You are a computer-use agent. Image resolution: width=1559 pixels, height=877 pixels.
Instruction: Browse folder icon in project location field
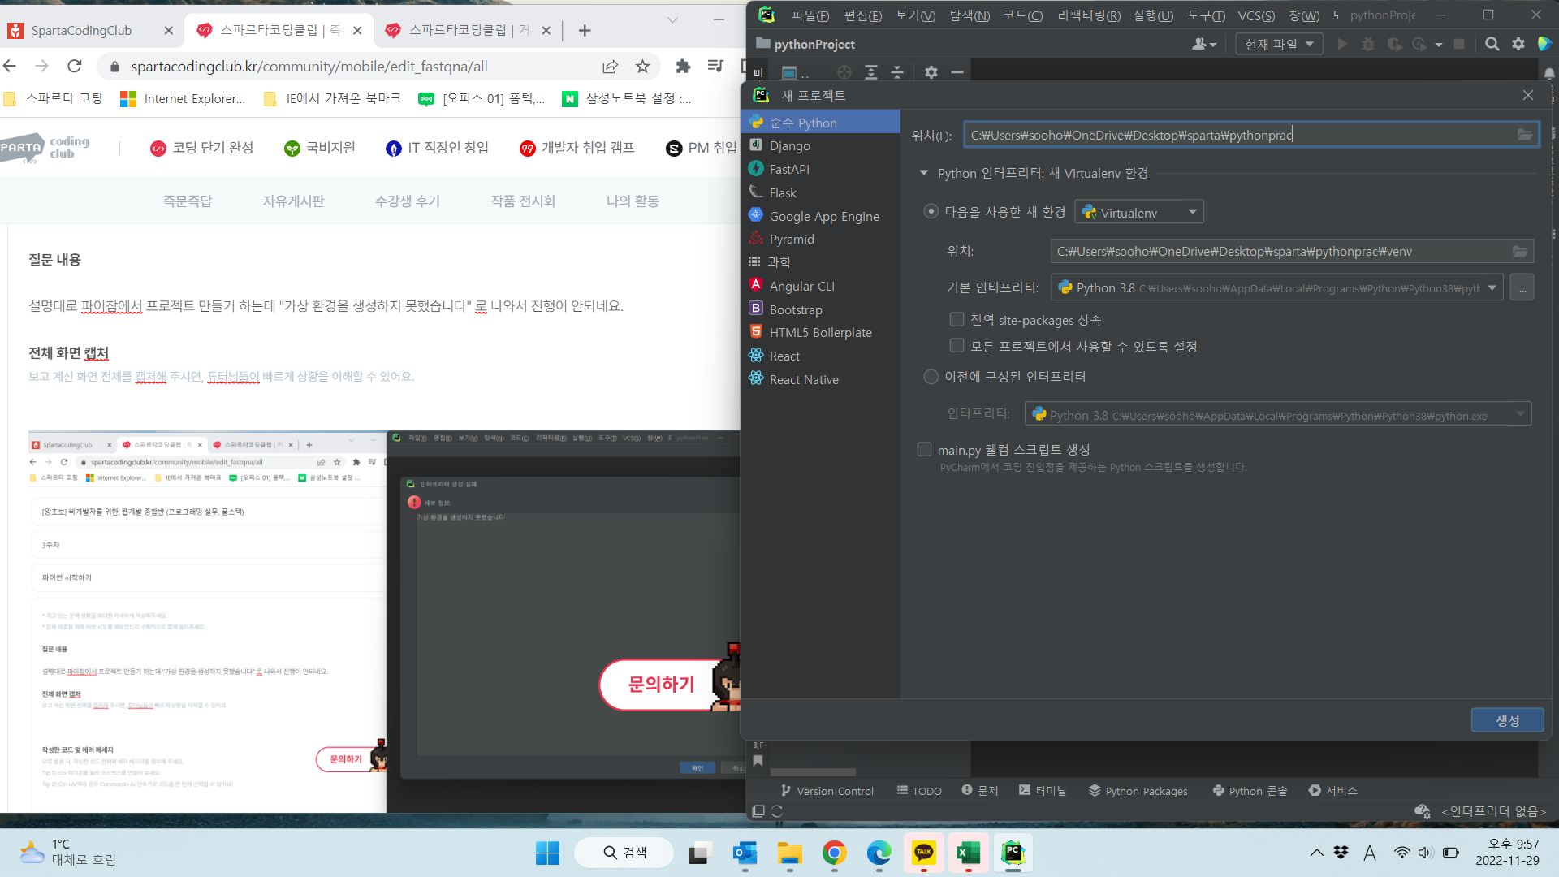coord(1525,135)
